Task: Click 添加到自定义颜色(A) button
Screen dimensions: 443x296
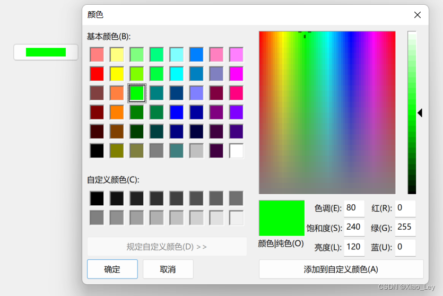Action: pyautogui.click(x=341, y=269)
